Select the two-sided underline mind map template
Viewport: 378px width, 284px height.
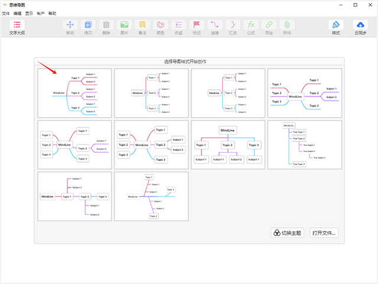pyautogui.click(x=305, y=93)
